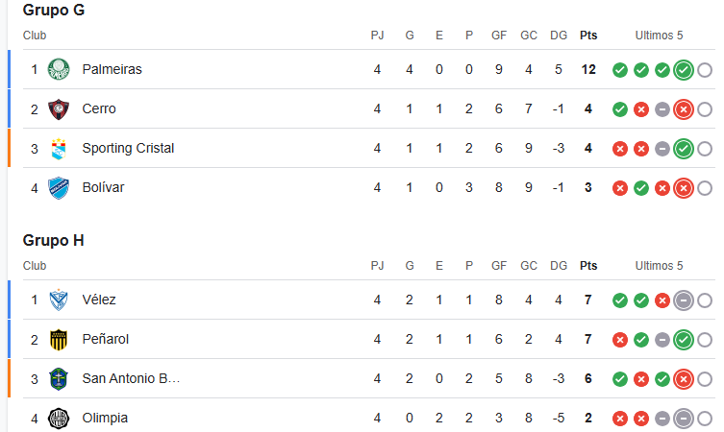Click the Olimpia club crest
The width and height of the screenshot is (724, 432).
pyautogui.click(x=59, y=419)
